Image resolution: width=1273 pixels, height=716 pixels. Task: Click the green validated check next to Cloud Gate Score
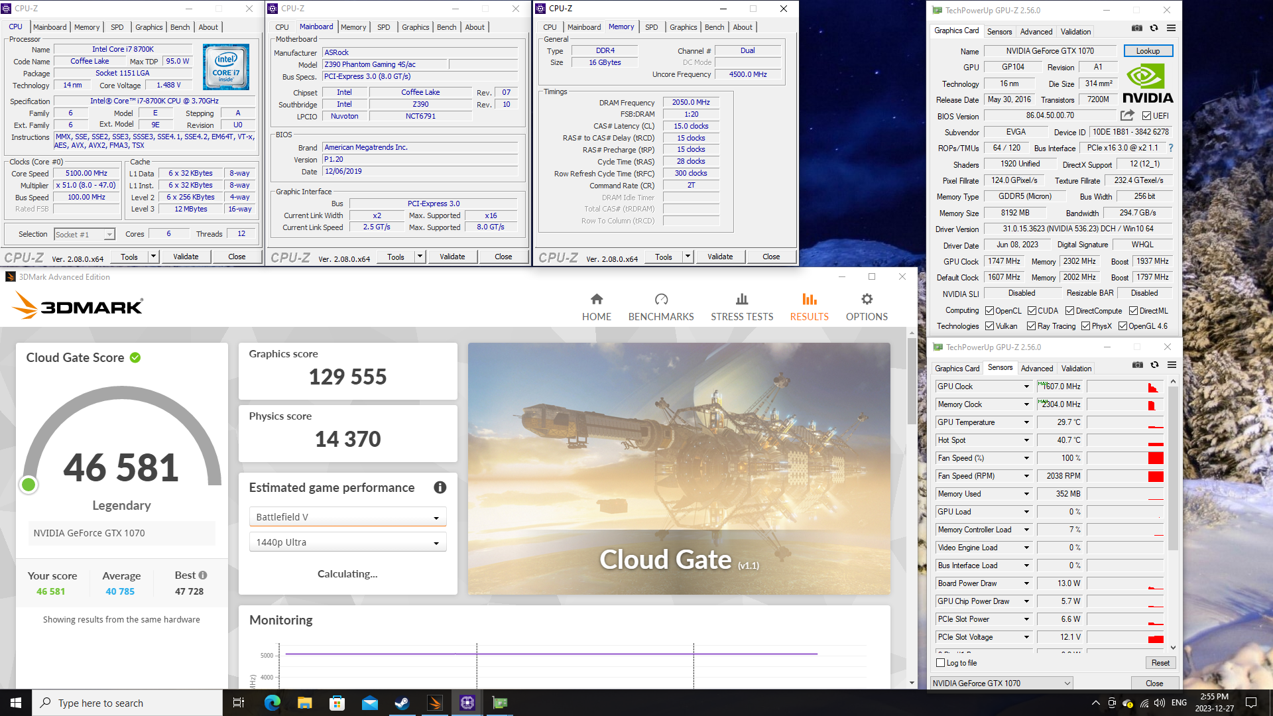pyautogui.click(x=135, y=357)
